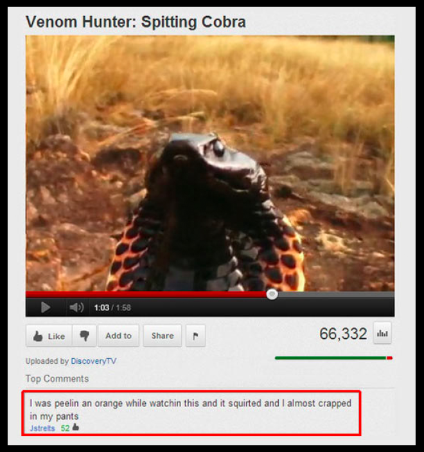Like the Spitting Cobra video
Image resolution: width=424 pixels, height=452 pixels.
pos(49,336)
